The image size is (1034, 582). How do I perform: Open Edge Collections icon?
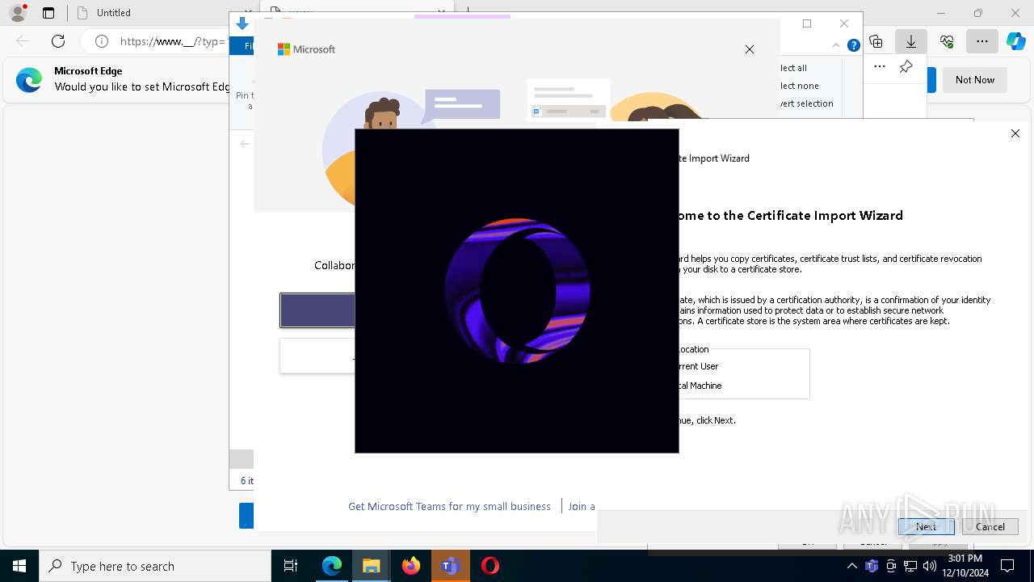(876, 41)
